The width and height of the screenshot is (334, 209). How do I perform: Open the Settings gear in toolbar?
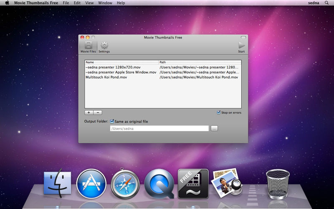(x=104, y=47)
